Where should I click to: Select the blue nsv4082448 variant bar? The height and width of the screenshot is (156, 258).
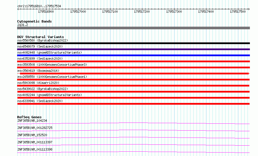point(133,55)
